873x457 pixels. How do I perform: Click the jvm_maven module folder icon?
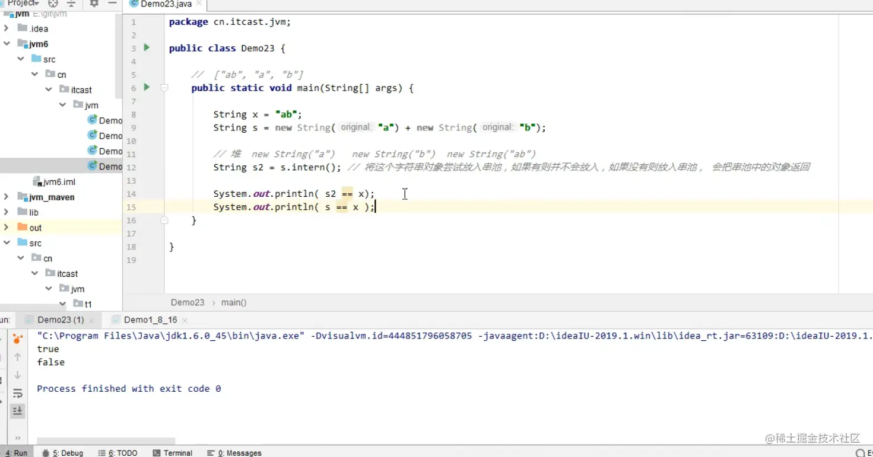[23, 197]
